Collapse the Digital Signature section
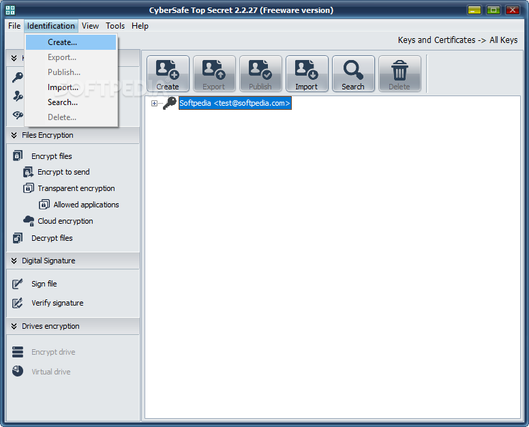Viewport: 529px width, 427px height. click(14, 261)
